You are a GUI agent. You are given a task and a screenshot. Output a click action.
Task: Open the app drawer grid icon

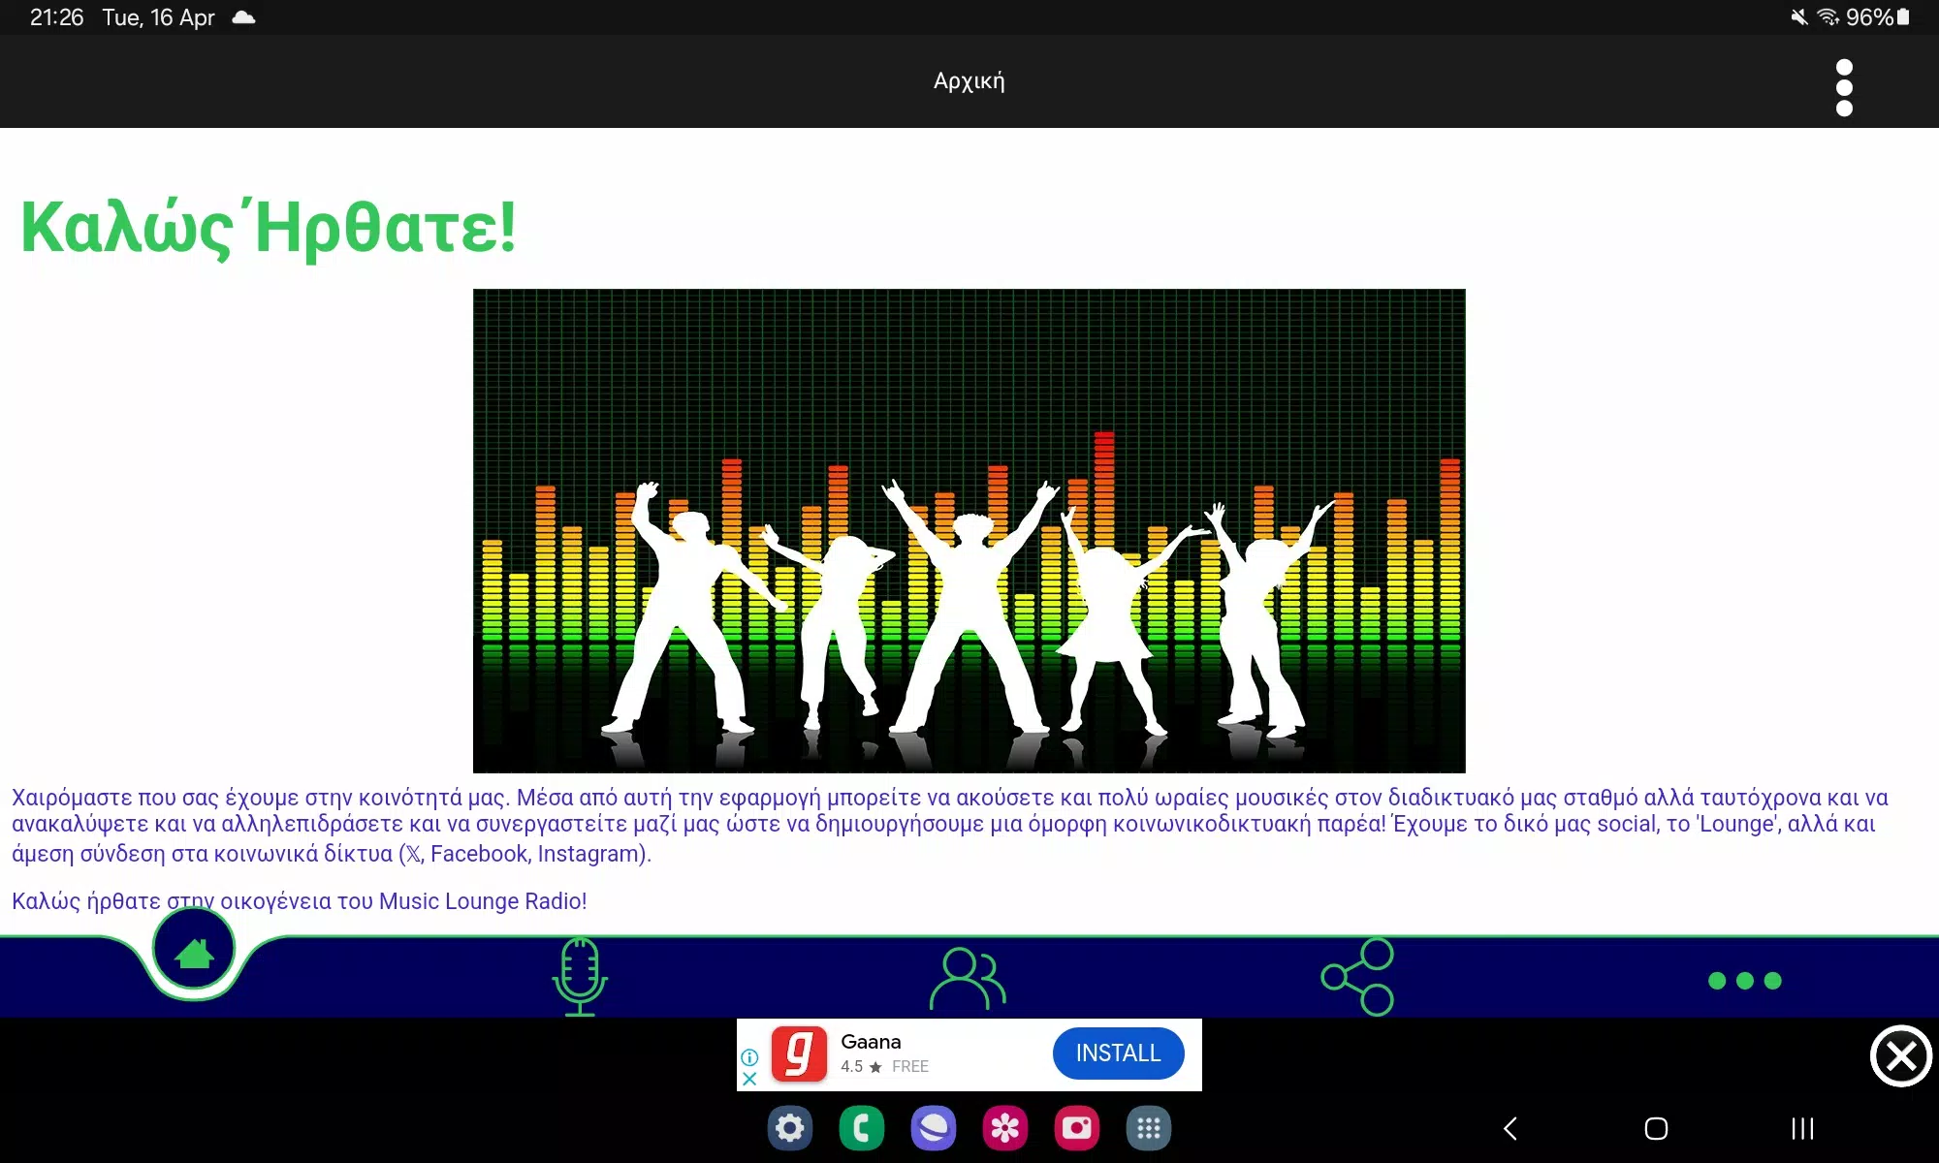[1149, 1128]
